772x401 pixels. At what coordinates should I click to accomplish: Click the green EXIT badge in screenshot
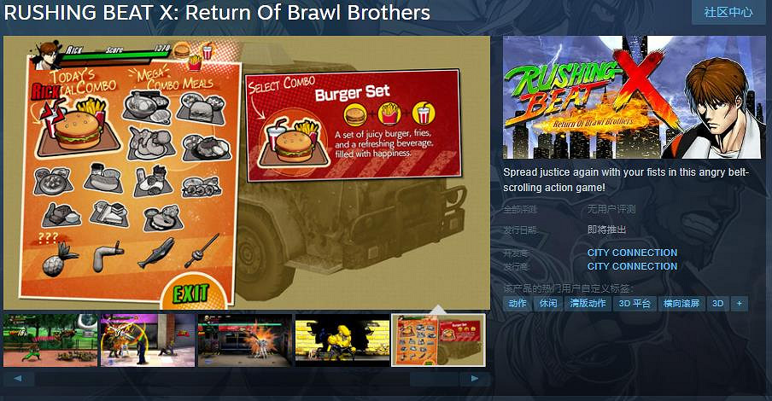[192, 293]
